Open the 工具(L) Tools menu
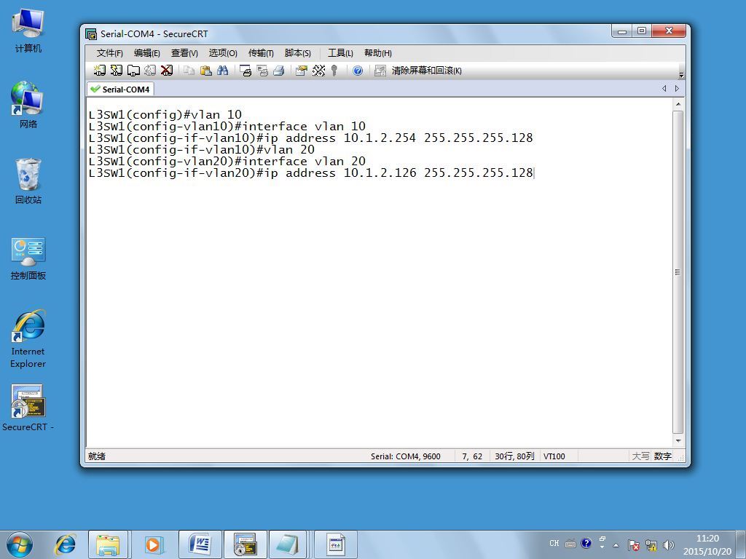746x559 pixels. (340, 52)
